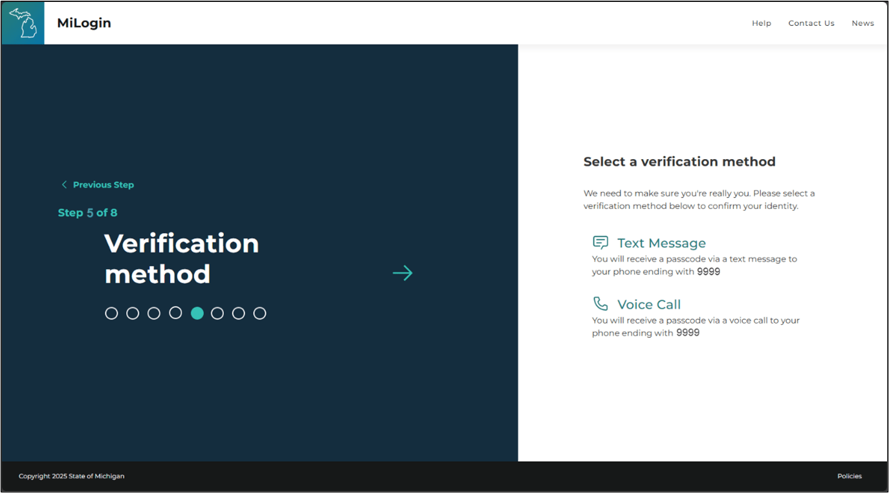Click the Michigan state logo icon
The image size is (889, 493).
click(23, 23)
